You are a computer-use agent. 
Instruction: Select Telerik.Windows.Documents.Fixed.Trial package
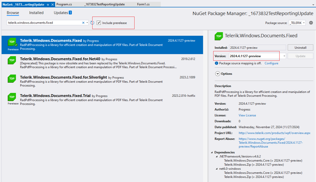click(102, 100)
